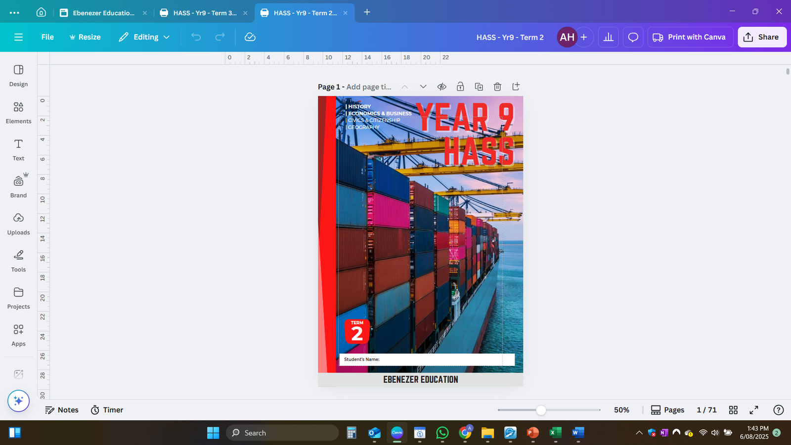Open Word from the taskbar
This screenshot has width=791, height=445.
(578, 433)
